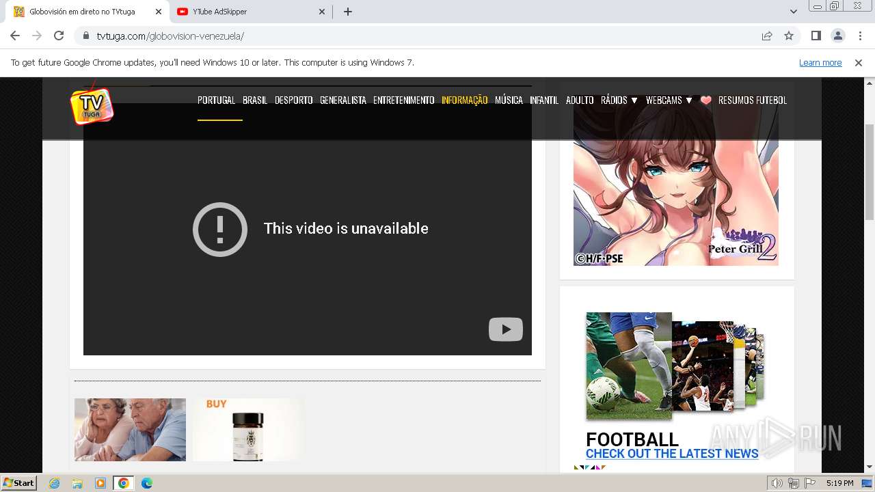
Task: Open the Learn more link
Action: click(x=820, y=63)
